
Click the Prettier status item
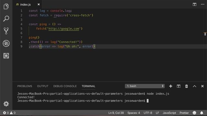pos(184,113)
